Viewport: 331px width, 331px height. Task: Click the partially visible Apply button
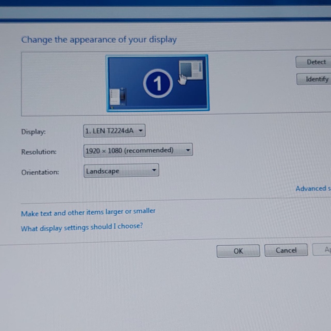(323, 250)
